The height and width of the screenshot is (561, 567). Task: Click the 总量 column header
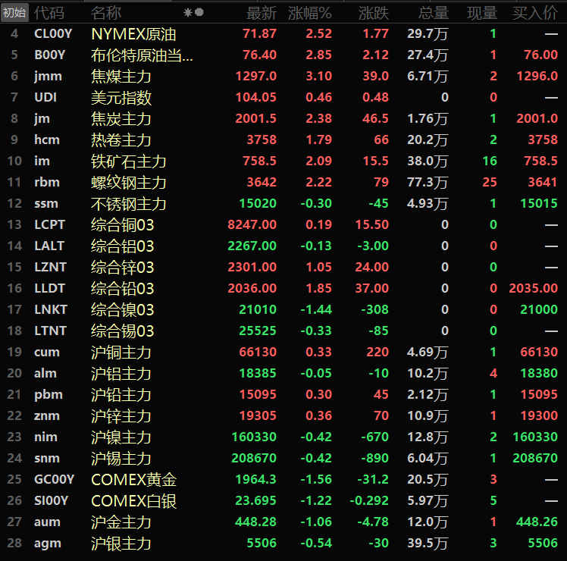tap(434, 13)
